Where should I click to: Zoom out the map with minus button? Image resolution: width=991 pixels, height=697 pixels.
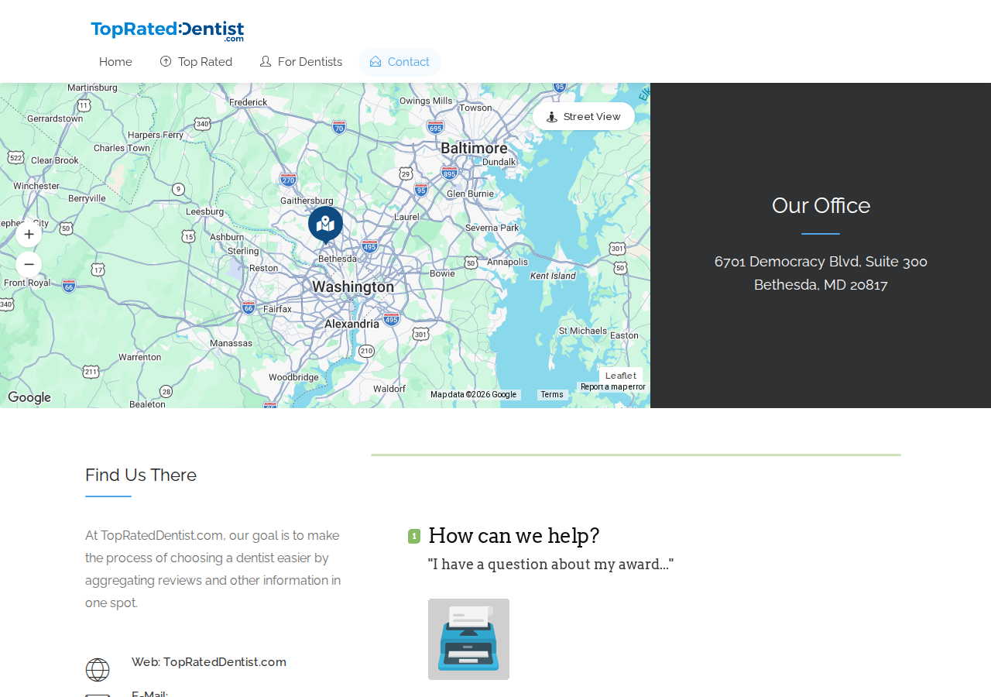(x=29, y=264)
